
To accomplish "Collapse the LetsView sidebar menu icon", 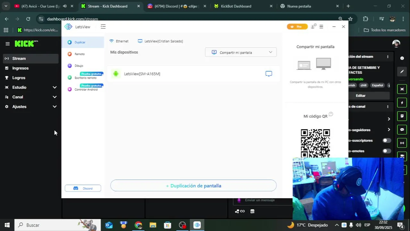I will tap(103, 27).
